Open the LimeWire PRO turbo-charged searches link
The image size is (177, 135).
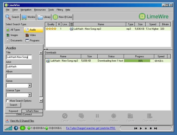[91, 128]
